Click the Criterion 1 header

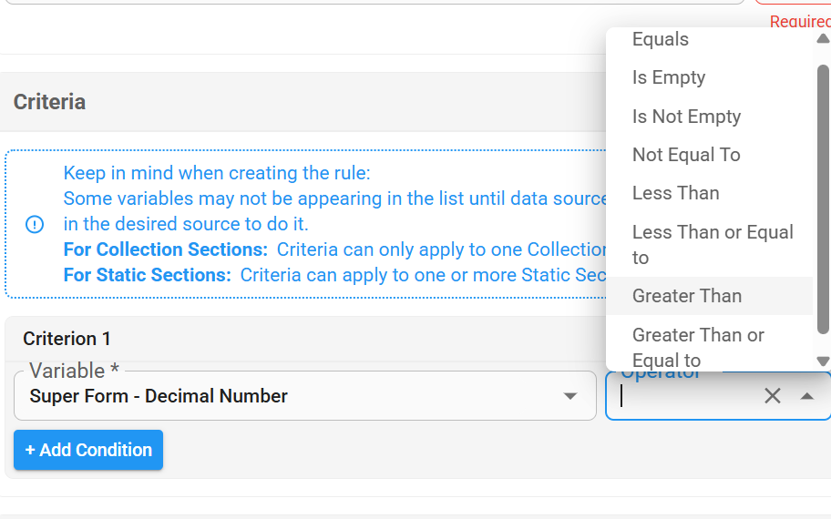[67, 339]
